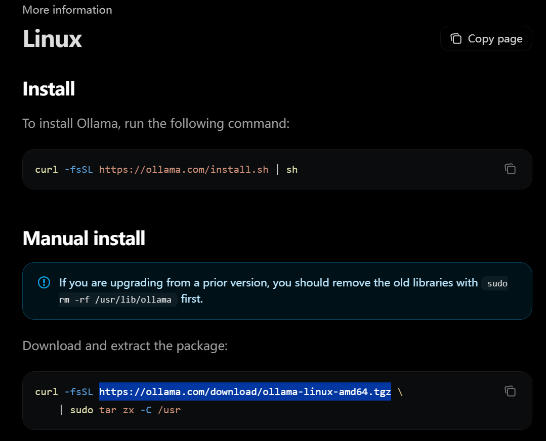Copy the manual install tar command
The image size is (546, 441).
coord(510,391)
